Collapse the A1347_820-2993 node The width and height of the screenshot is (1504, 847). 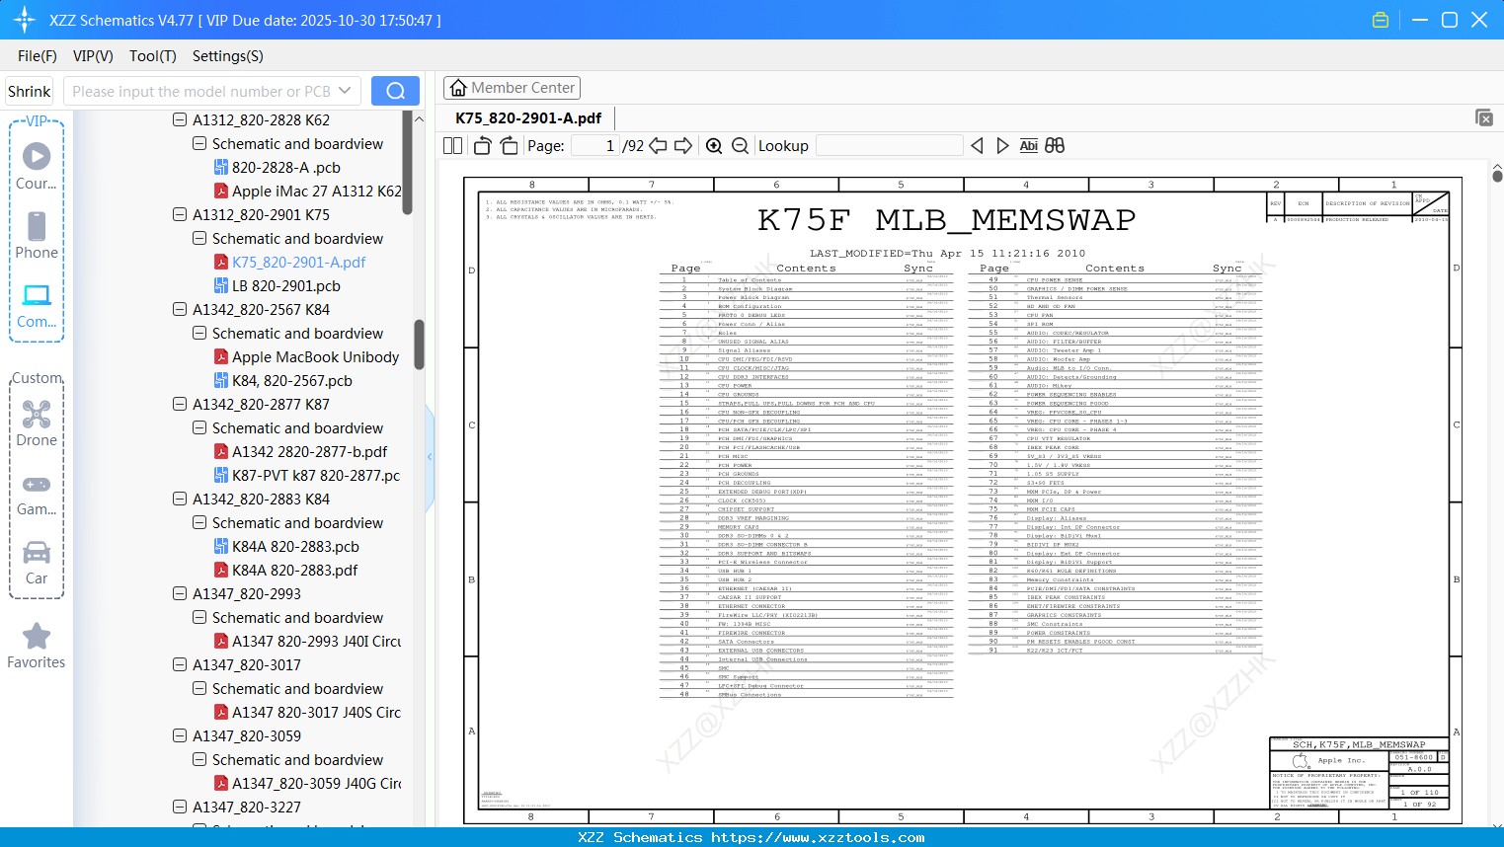[180, 593]
